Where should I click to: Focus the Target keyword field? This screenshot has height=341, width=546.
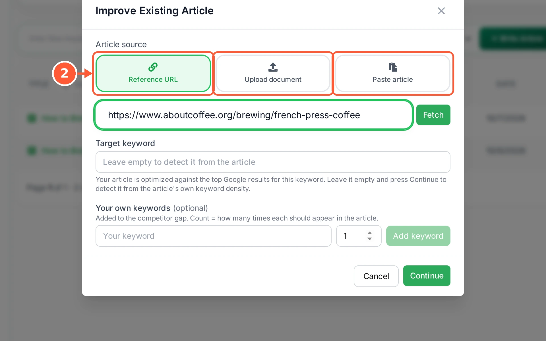273,162
